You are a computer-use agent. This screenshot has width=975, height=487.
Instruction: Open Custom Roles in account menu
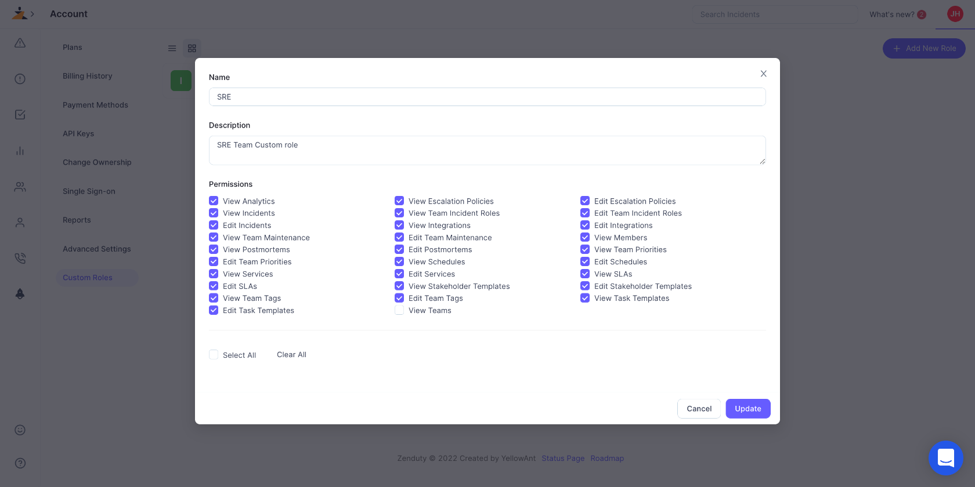coord(88,278)
